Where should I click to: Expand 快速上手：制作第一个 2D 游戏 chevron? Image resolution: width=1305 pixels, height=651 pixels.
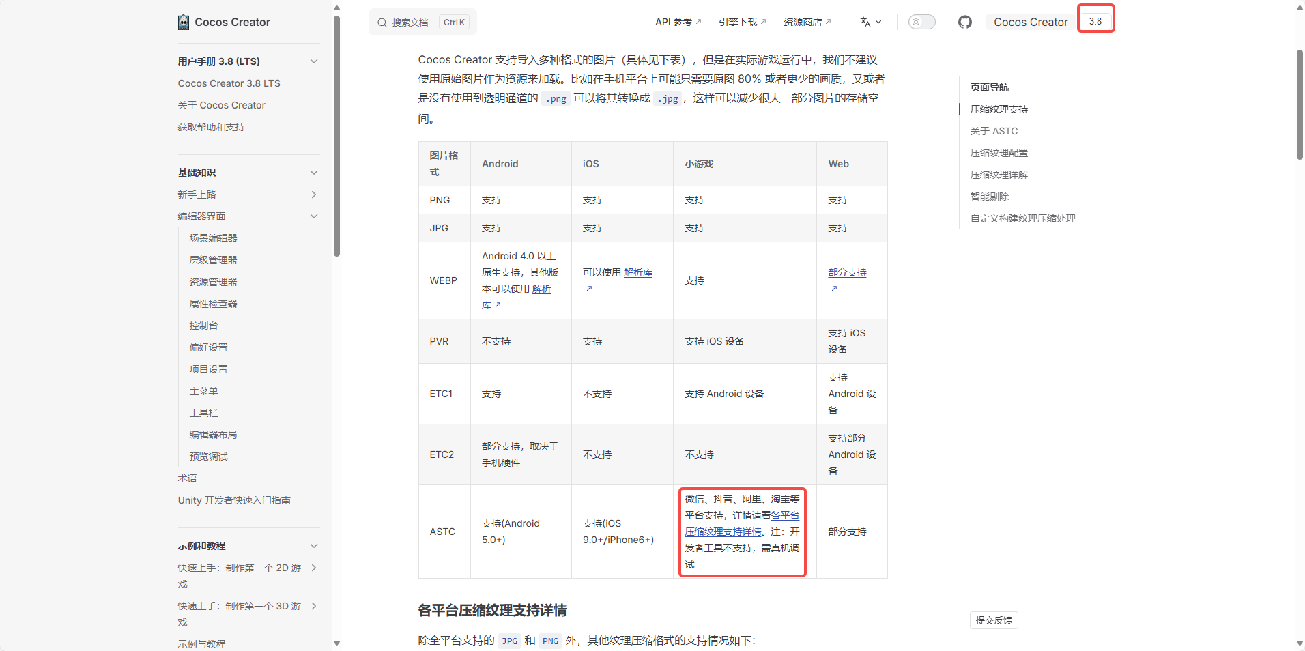pyautogui.click(x=314, y=568)
